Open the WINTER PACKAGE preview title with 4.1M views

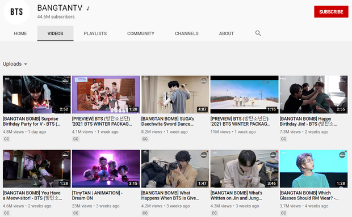click(x=102, y=121)
